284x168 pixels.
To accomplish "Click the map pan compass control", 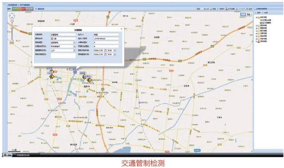I will 12,16.
